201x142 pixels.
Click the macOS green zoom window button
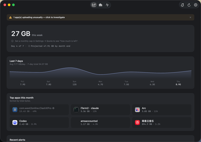(x=13, y=5)
